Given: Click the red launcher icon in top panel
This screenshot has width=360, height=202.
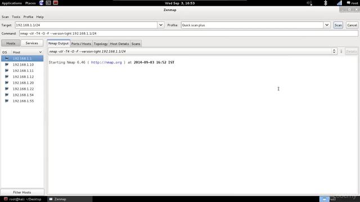Looking at the screenshot, I should pyautogui.click(x=55, y=3).
